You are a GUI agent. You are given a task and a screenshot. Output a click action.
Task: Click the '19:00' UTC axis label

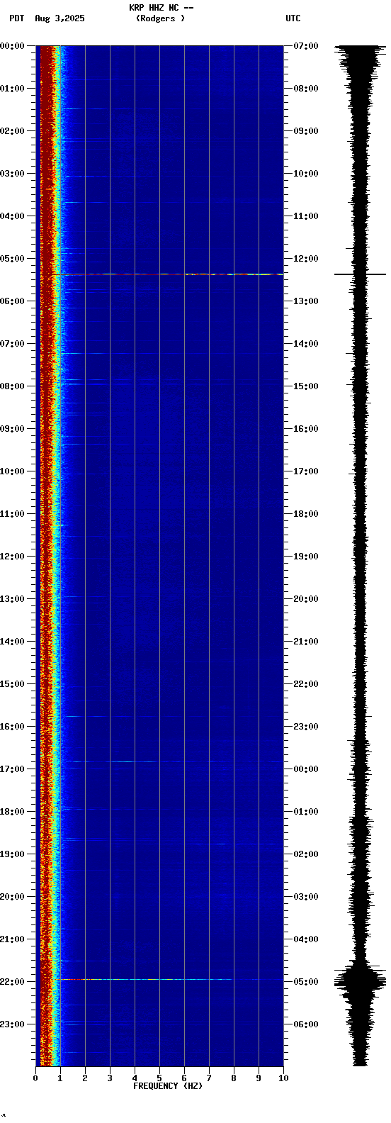coord(306,557)
